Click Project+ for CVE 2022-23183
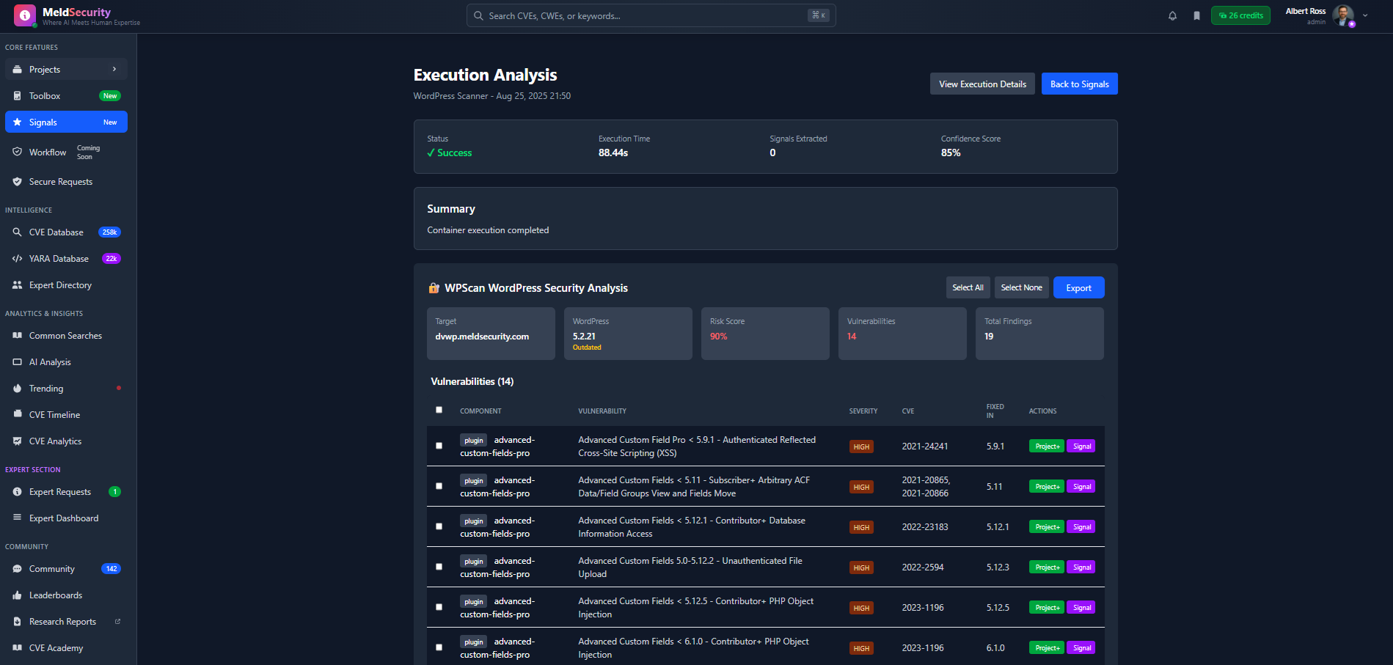Image resolution: width=1393 pixels, height=665 pixels. pyautogui.click(x=1047, y=526)
